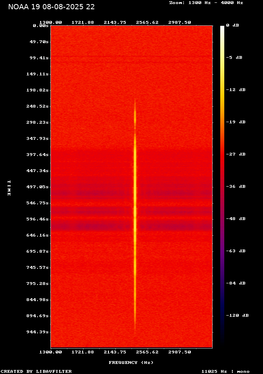Click the Zoom 1300 Hz - 4000 Hz label
The height and width of the screenshot is (374, 263).
206,2
